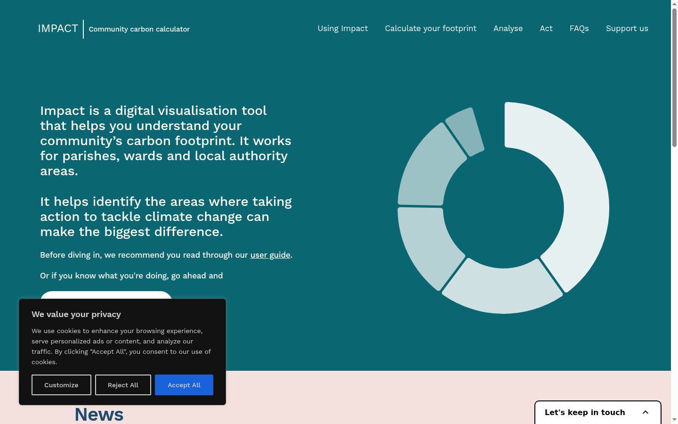The image size is (678, 424).
Task: Click the News heading
Action: tap(99, 414)
